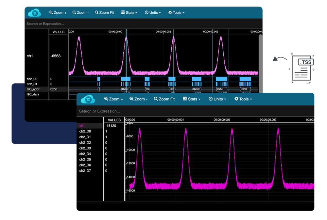Click a 0x50 address marker on the I2C track

tap(125, 89)
